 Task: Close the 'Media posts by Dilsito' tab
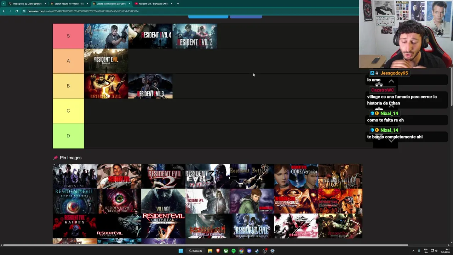(x=45, y=4)
